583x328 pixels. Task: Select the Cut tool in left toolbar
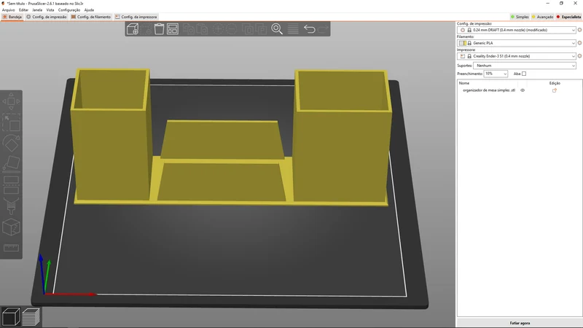click(x=11, y=185)
